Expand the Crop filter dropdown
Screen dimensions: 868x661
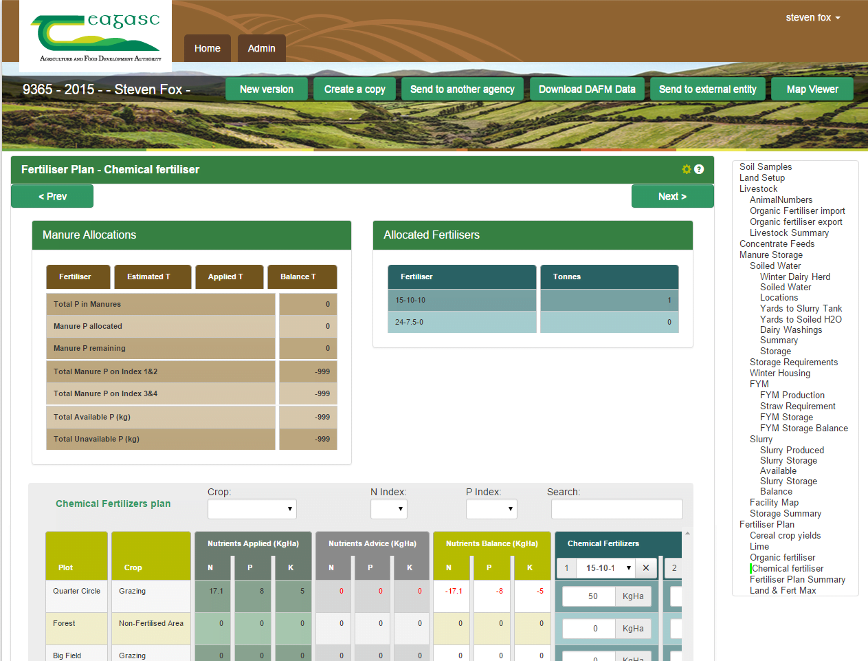coord(252,509)
